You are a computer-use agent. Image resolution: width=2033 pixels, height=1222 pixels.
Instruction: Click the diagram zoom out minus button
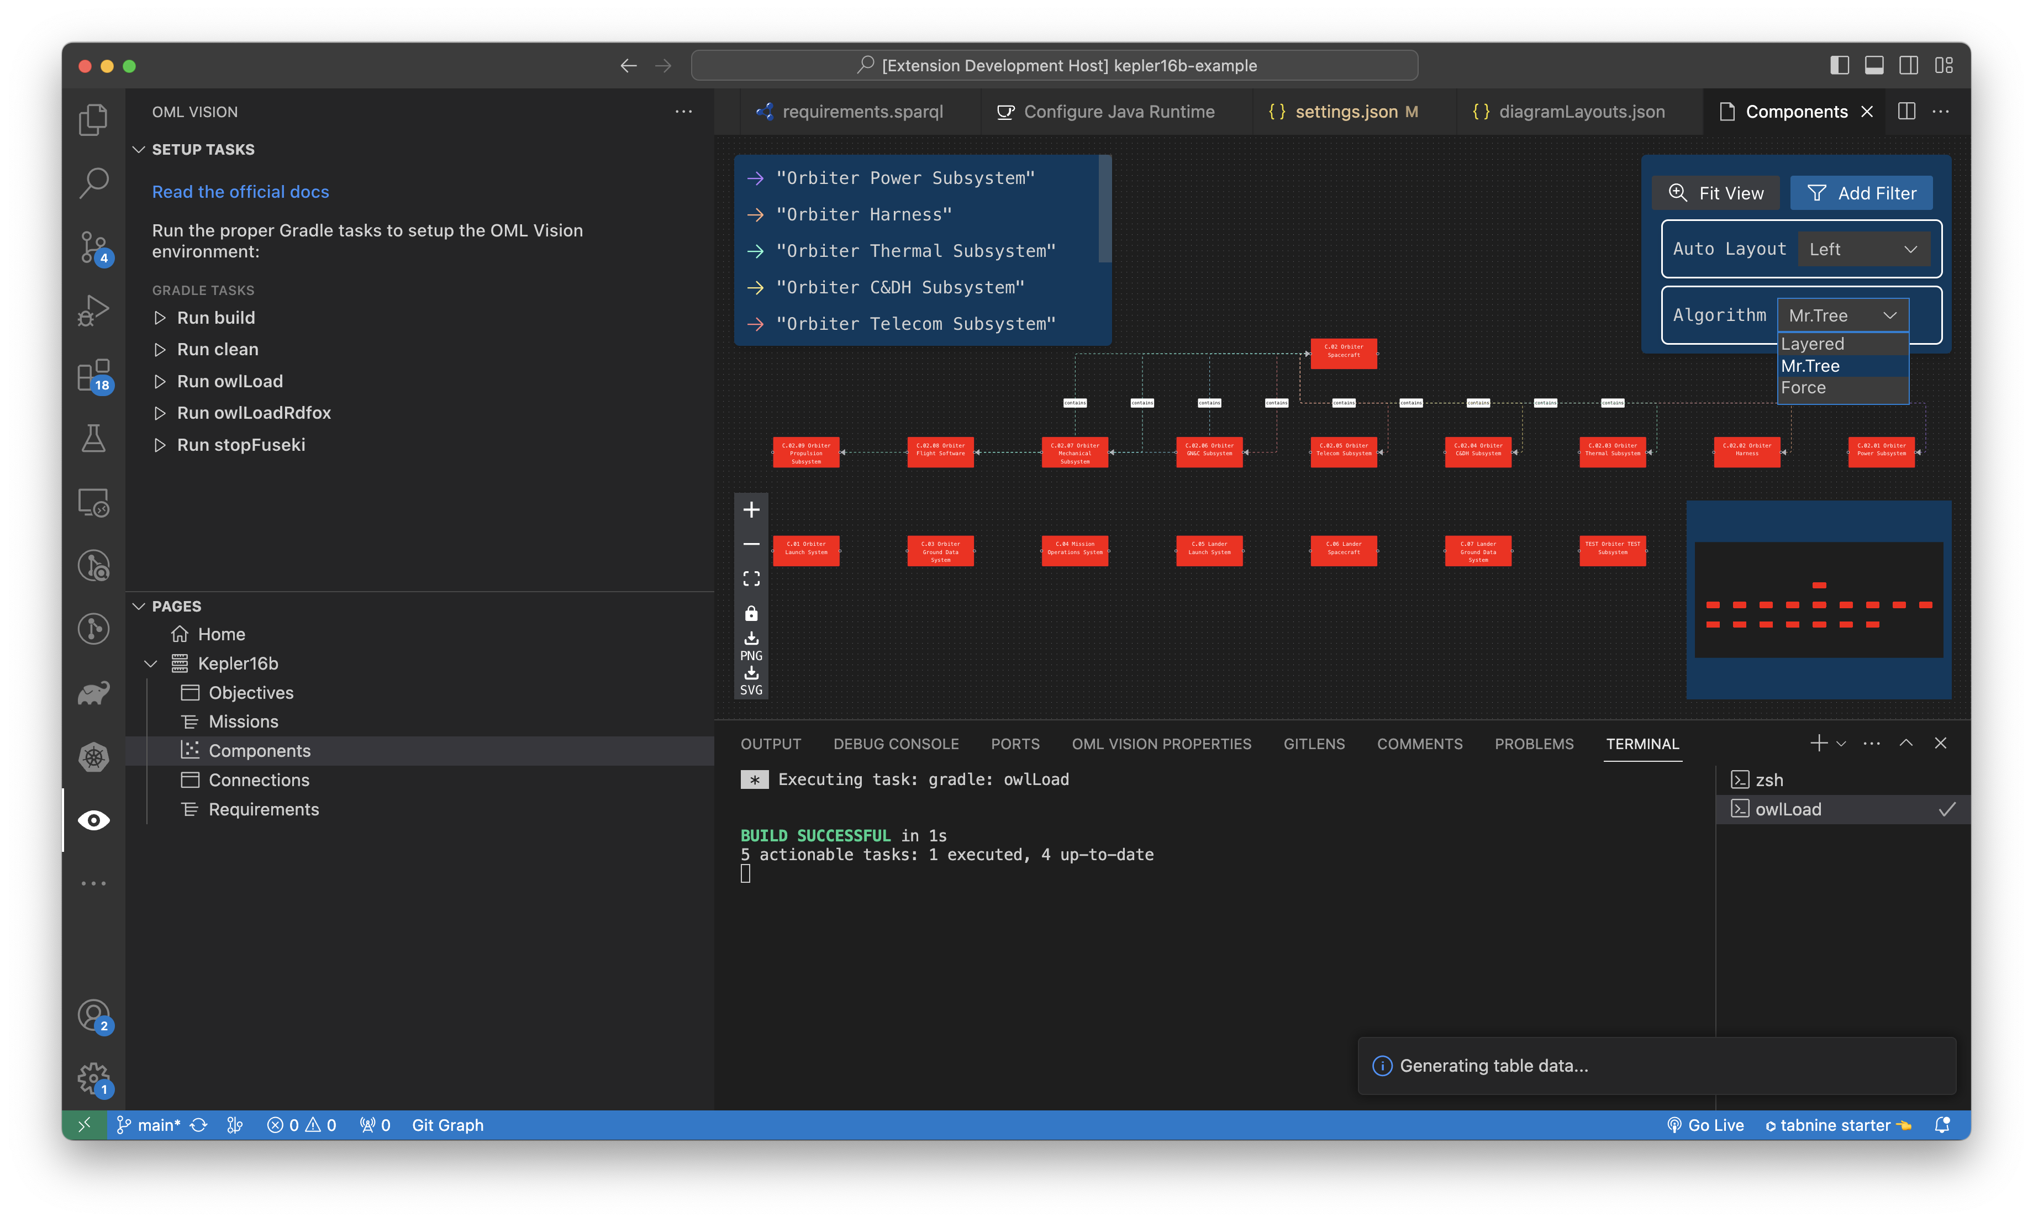[x=751, y=544]
